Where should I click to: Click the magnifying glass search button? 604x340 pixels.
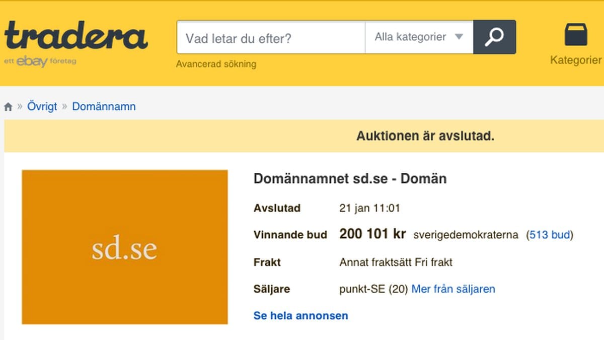click(494, 37)
